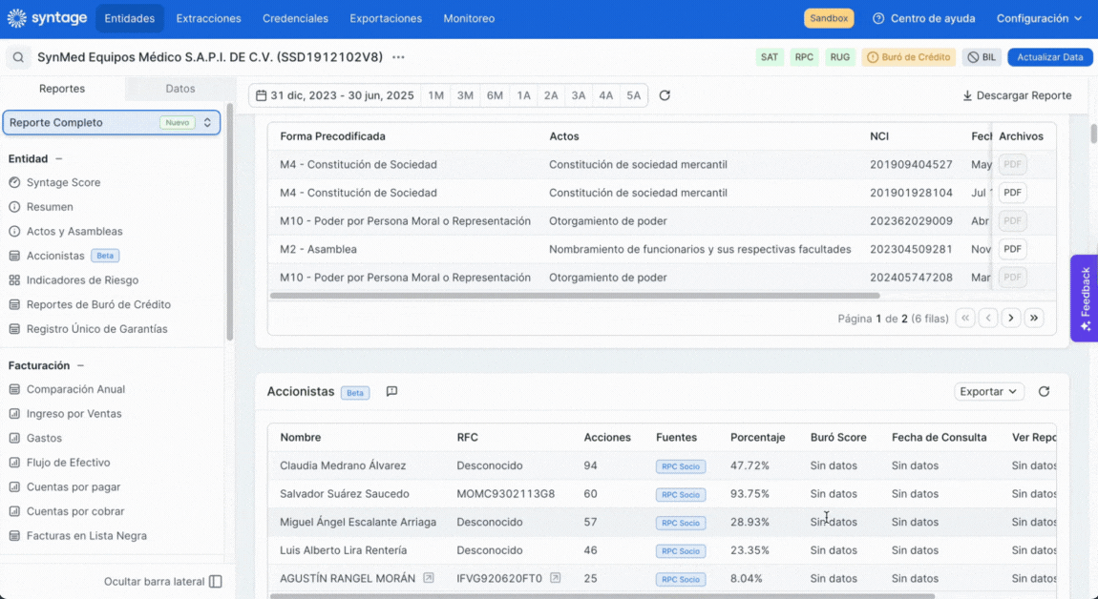Open Flujo de Efectivo in sidebar
Viewport: 1098px width, 599px height.
59,463
